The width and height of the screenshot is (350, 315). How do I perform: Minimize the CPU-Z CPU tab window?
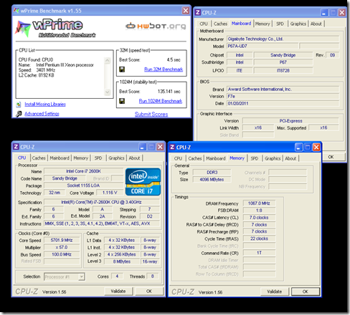tap(143, 147)
